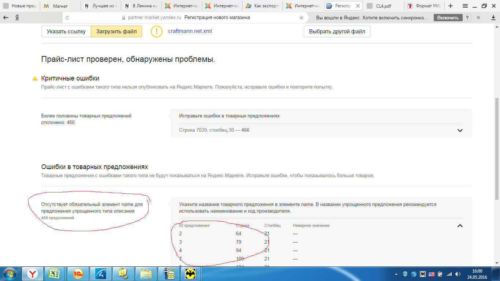
Task: Click the browser back arrow
Action: tap(6, 18)
